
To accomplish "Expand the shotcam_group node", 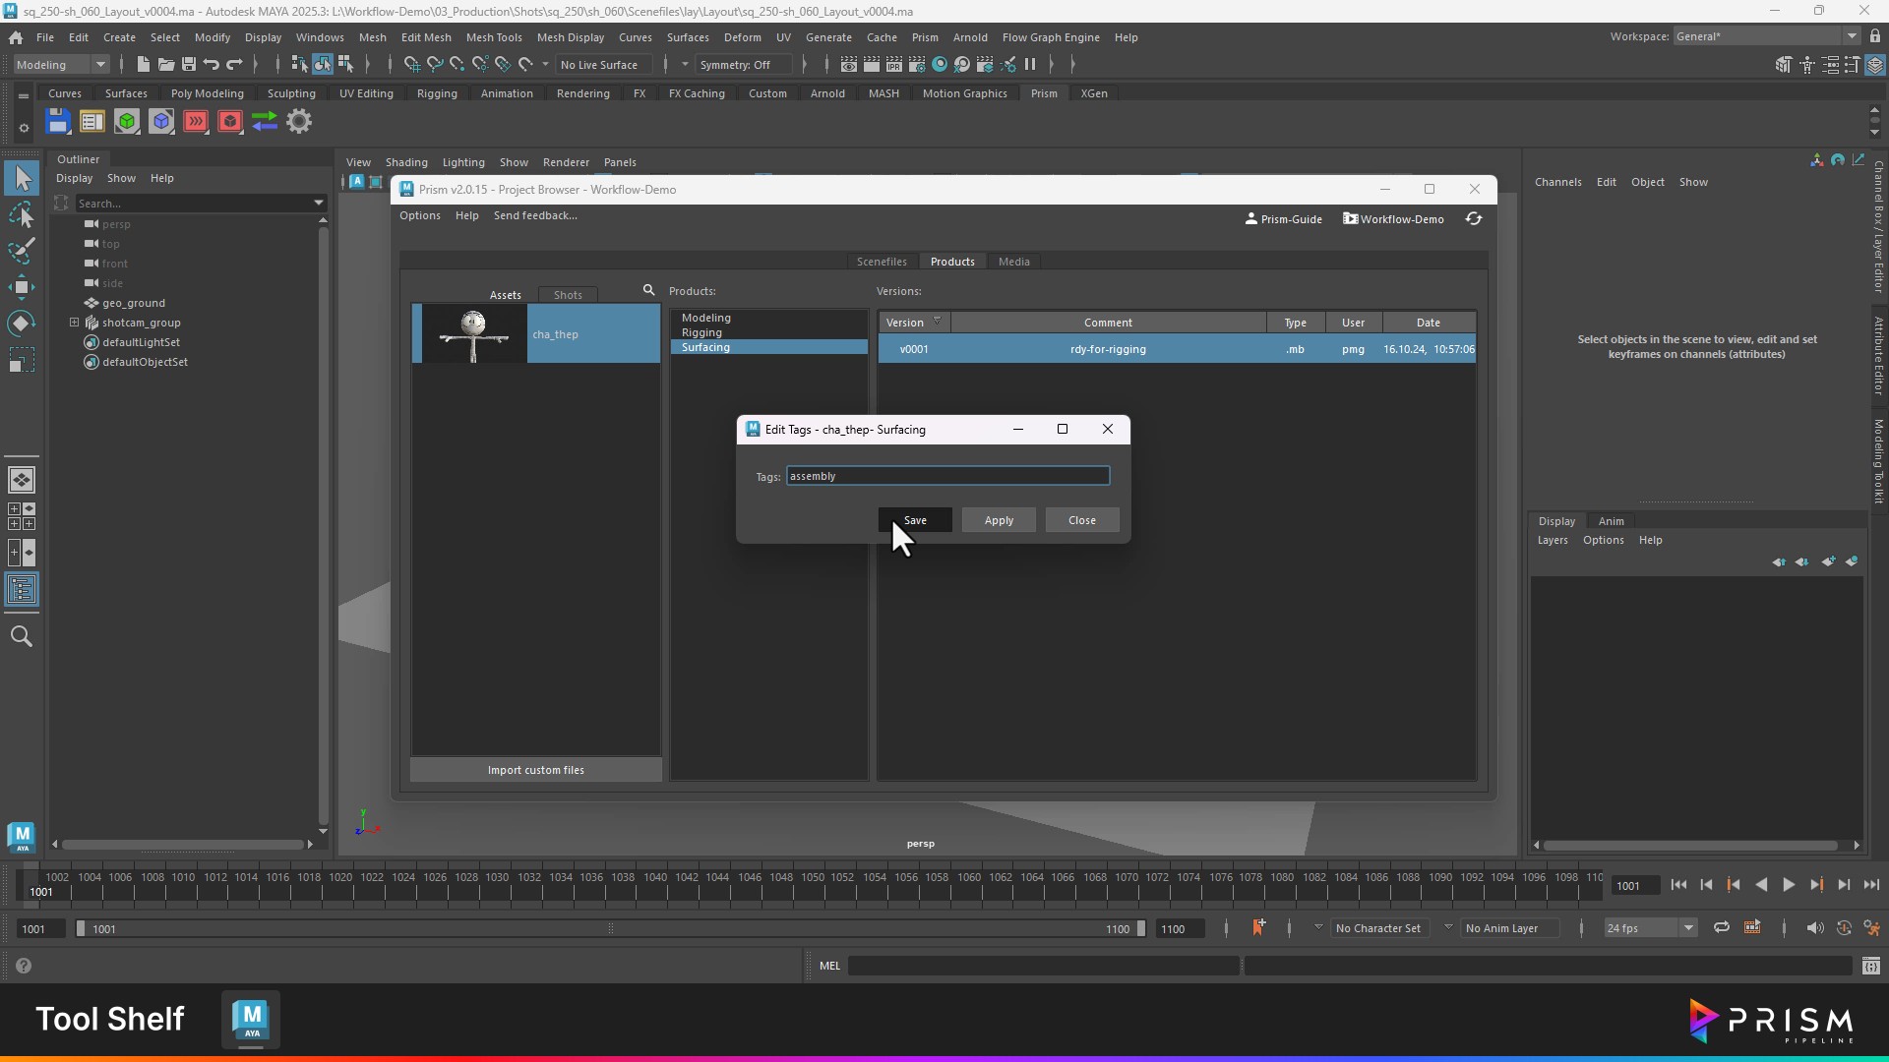I will [x=74, y=323].
